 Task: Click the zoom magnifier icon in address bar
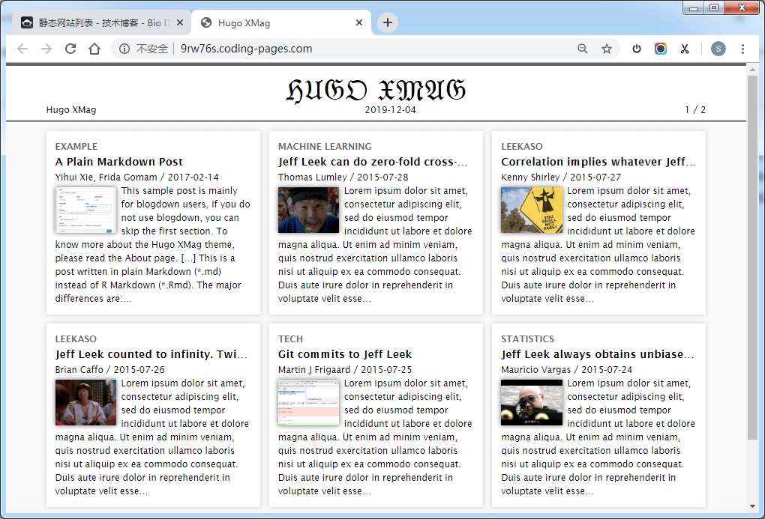583,49
